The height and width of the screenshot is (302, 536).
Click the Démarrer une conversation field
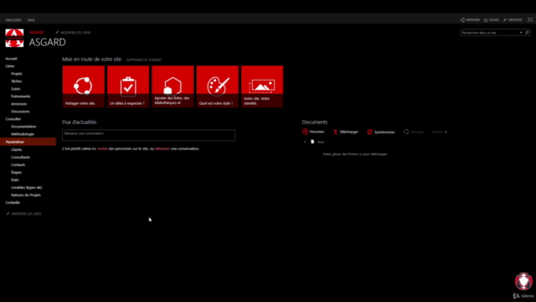click(149, 135)
